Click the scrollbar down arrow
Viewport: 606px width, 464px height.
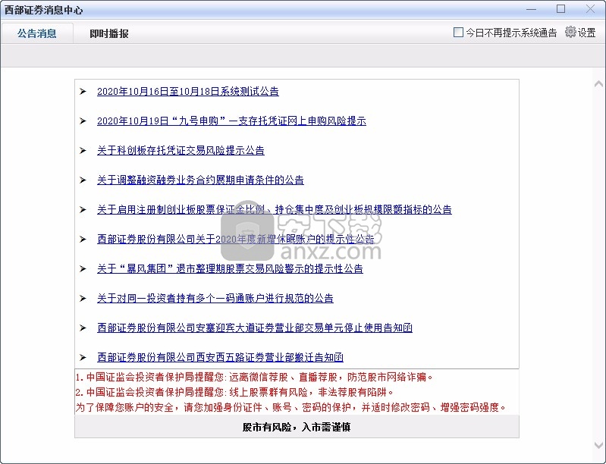point(598,446)
